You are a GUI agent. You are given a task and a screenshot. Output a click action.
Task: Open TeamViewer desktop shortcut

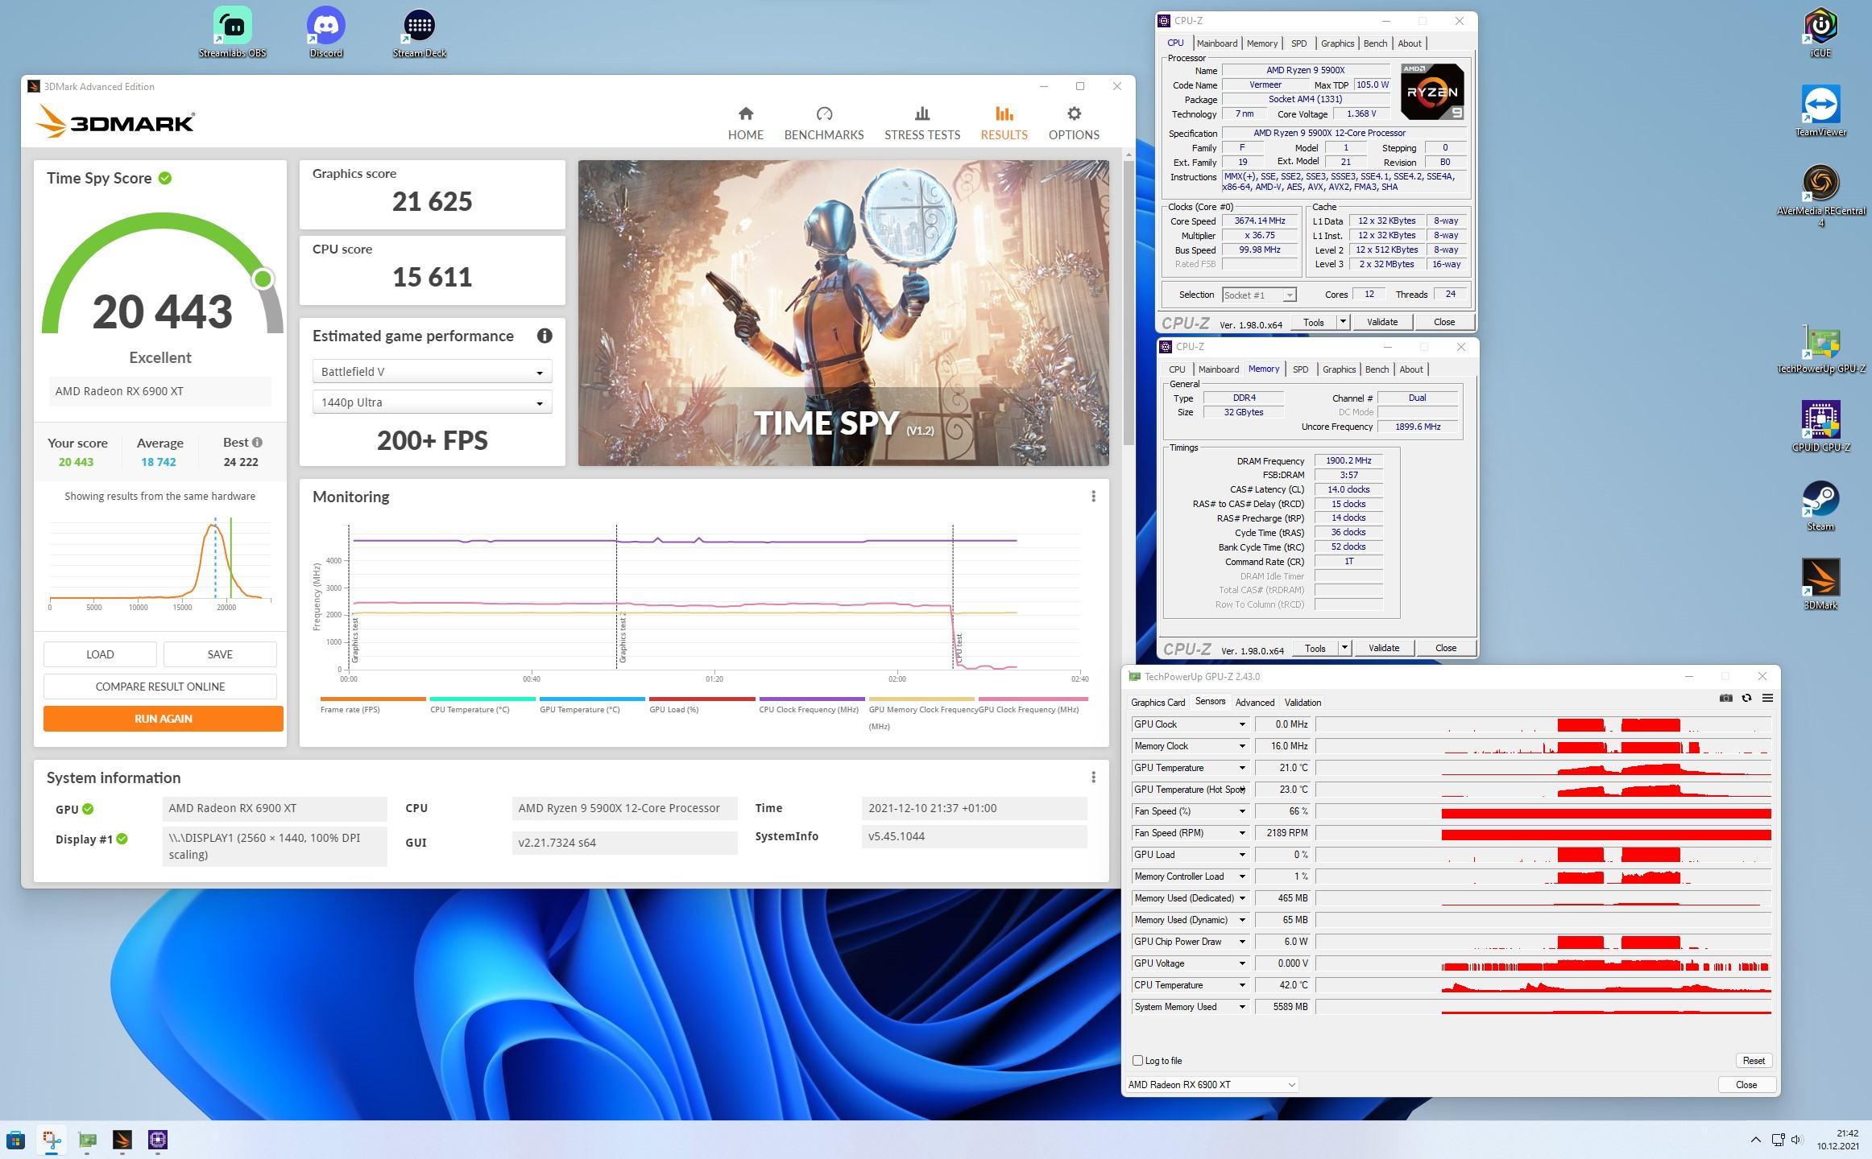click(1820, 111)
